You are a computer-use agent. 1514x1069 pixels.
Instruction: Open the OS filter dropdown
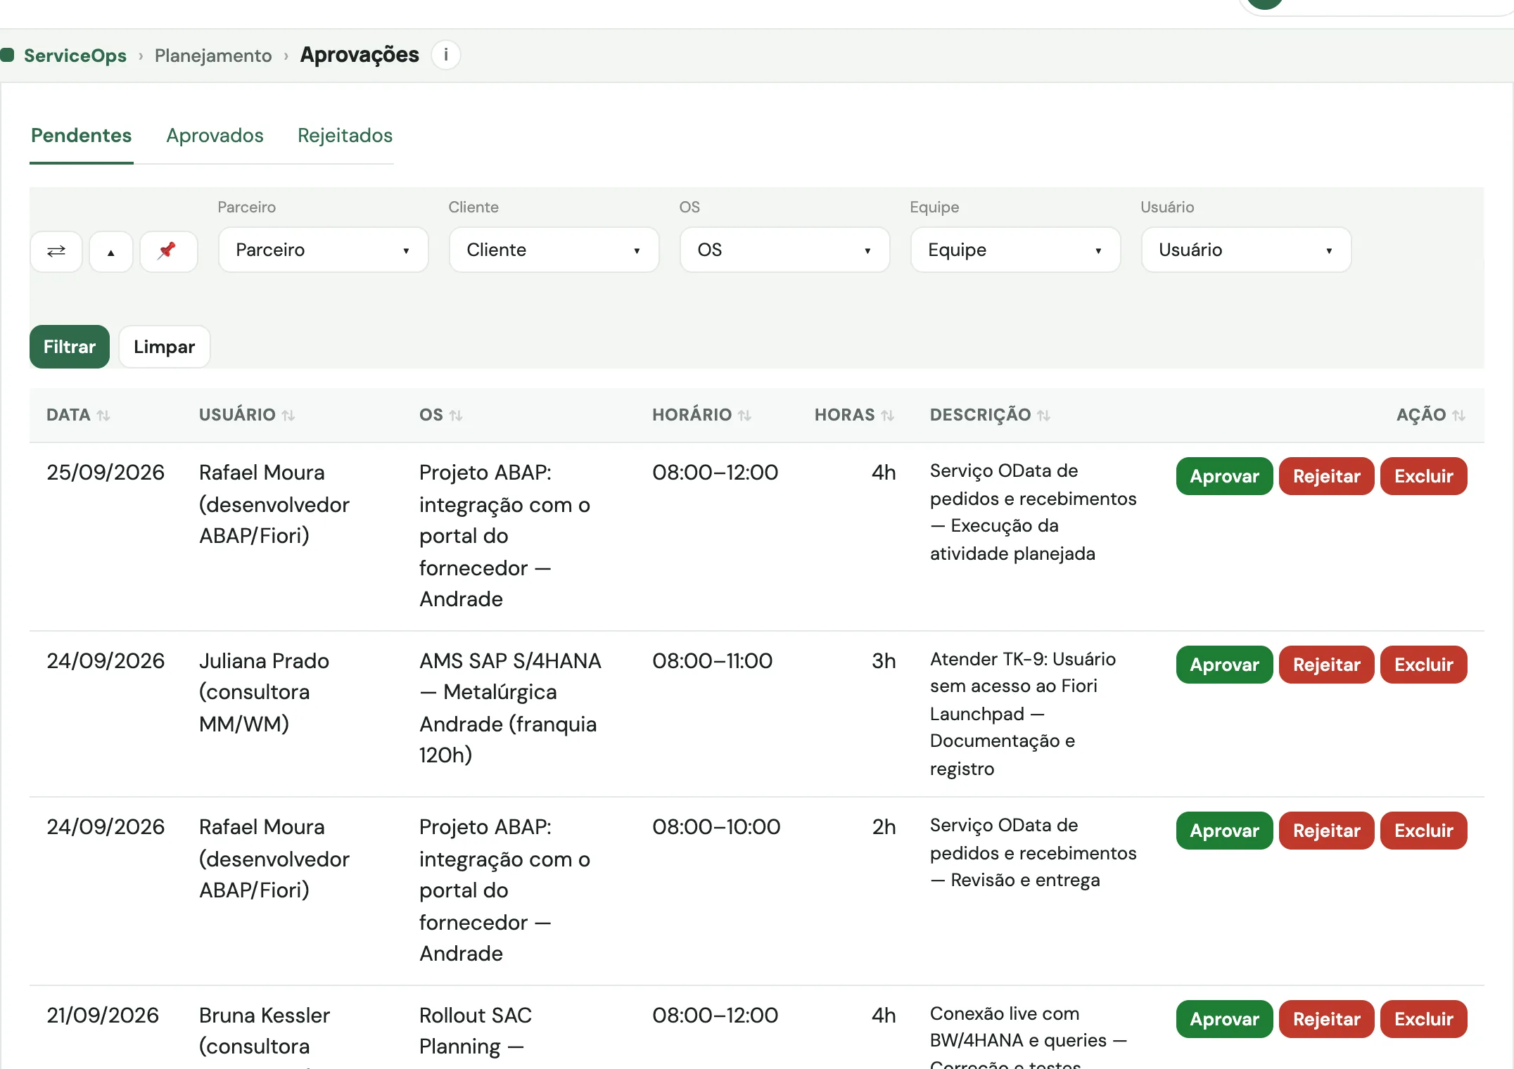(785, 250)
